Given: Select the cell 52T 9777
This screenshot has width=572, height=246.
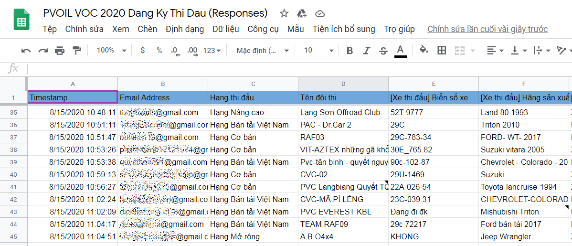Looking at the screenshot, I should [x=434, y=112].
